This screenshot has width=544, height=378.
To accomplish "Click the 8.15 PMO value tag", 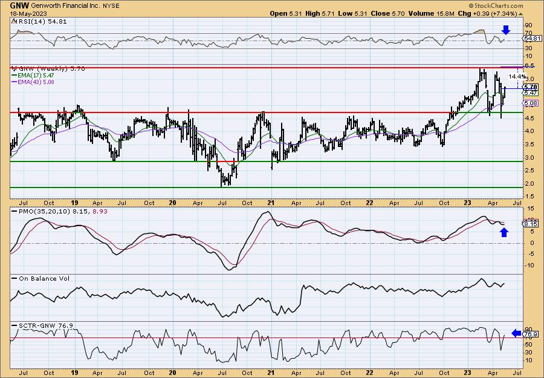I will pyautogui.click(x=531, y=224).
